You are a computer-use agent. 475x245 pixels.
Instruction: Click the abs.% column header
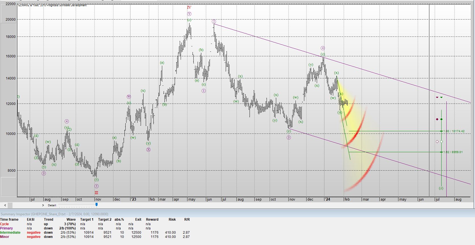(x=119, y=220)
